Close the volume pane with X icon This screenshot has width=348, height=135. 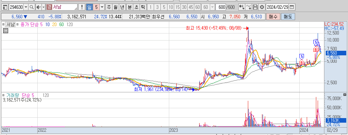pyautogui.click(x=345, y=94)
